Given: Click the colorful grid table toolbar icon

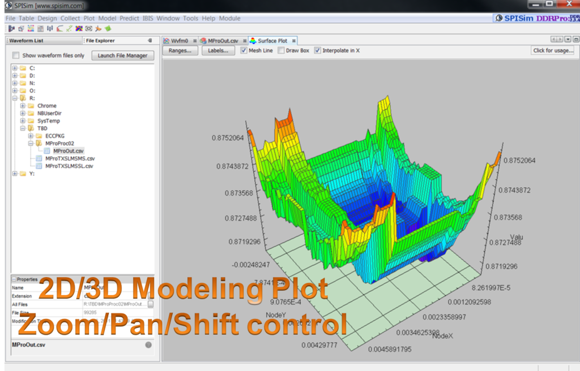Looking at the screenshot, I should 31,28.
